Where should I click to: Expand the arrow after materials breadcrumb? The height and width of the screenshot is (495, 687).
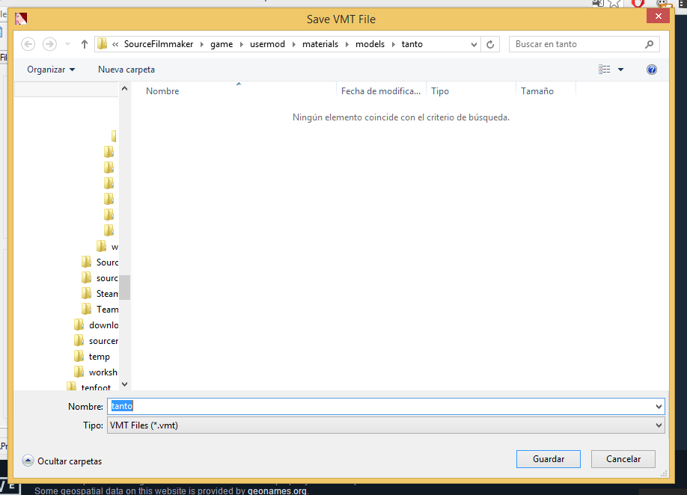pos(347,44)
